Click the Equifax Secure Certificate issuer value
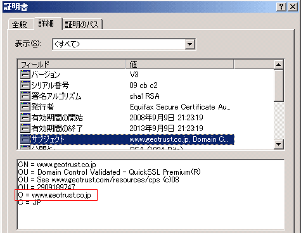The image size is (301, 233). click(x=180, y=107)
